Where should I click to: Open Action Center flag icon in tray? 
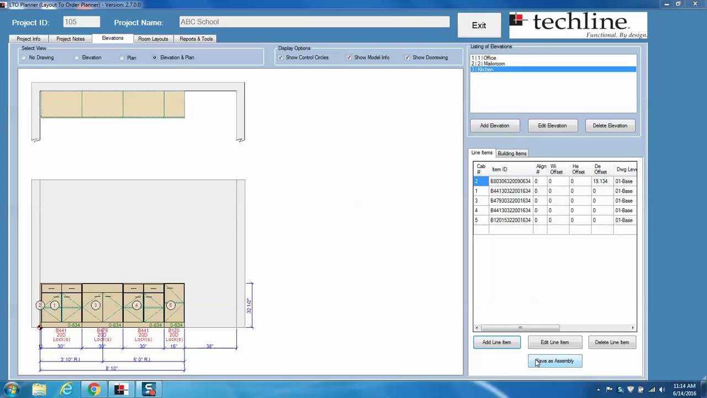[x=610, y=390]
